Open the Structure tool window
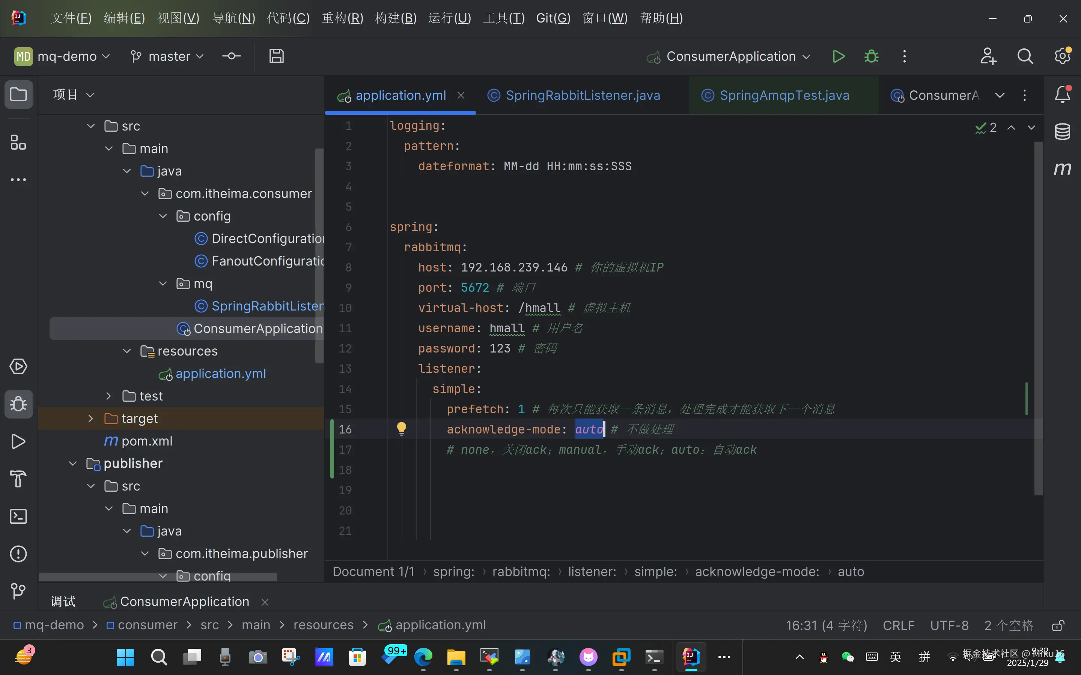 (18, 143)
